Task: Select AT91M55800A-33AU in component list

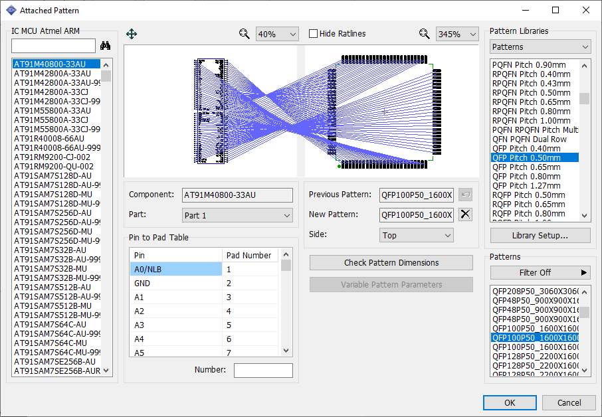Action: coord(56,110)
